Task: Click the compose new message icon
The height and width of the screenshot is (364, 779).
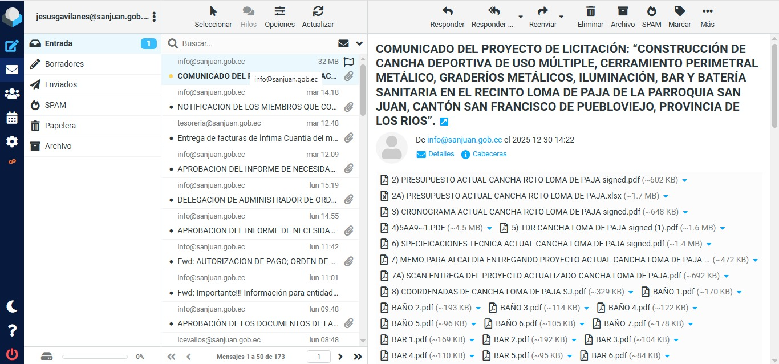Action: [x=12, y=46]
